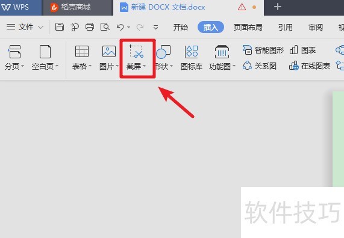Open the 图标库 icon library
Image resolution: width=344 pixels, height=238 pixels.
(192, 57)
